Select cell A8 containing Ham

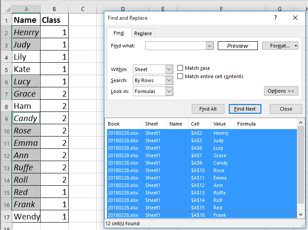click(x=26, y=106)
